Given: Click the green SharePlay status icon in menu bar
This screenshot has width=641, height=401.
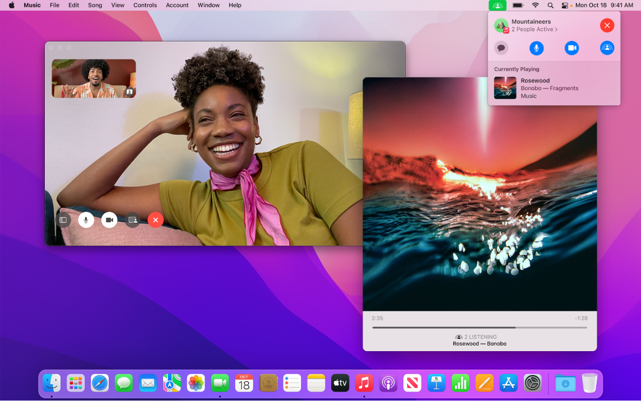Looking at the screenshot, I should click(x=498, y=5).
